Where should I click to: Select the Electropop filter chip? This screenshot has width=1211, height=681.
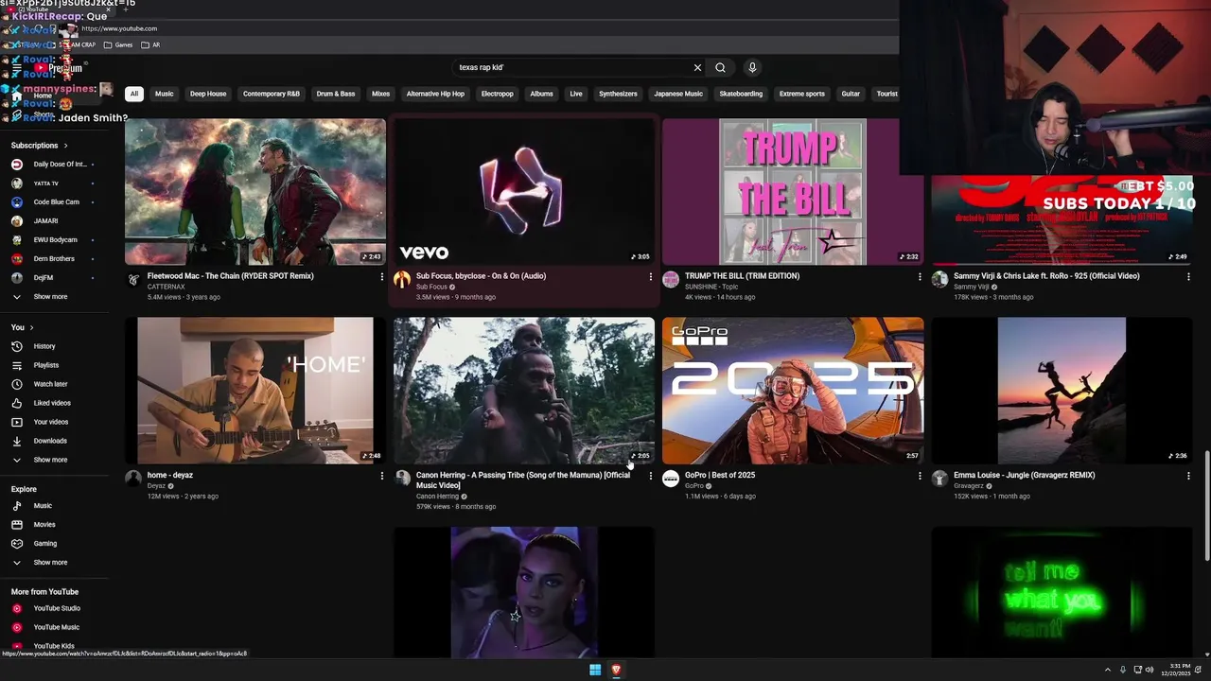[x=498, y=94]
